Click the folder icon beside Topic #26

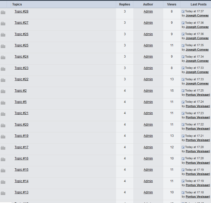coord(3,35)
